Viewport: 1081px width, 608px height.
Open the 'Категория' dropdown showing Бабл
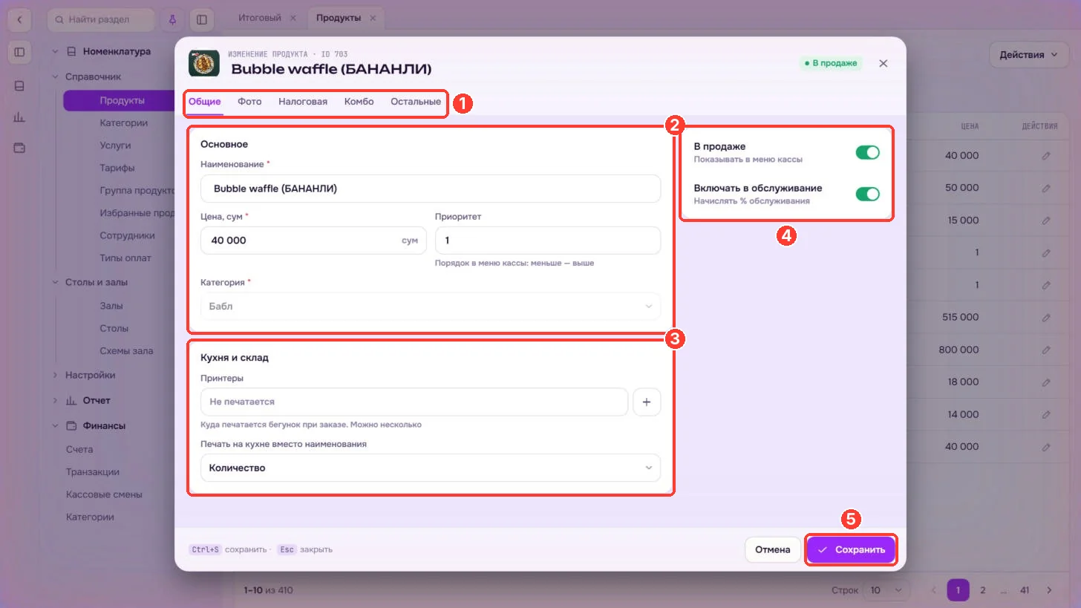coord(430,306)
